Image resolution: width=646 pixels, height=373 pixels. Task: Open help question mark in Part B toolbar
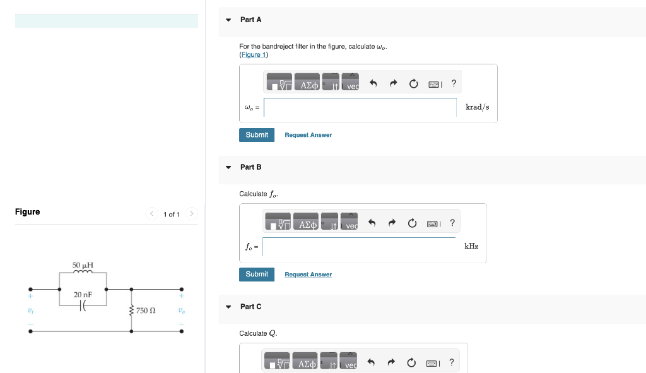452,223
